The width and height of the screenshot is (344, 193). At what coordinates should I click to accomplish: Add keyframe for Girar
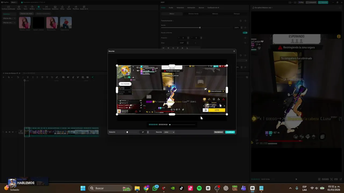(x=245, y=43)
